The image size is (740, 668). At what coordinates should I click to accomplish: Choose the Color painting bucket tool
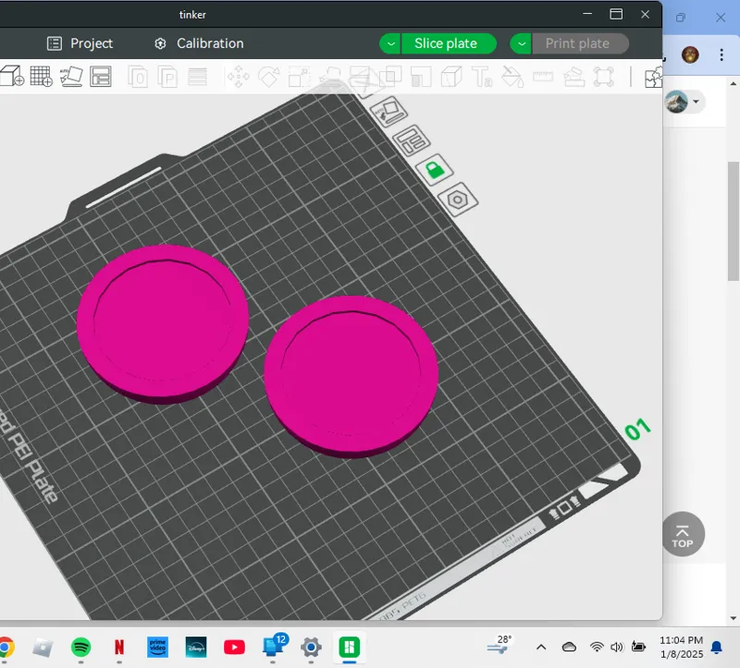pos(512,77)
